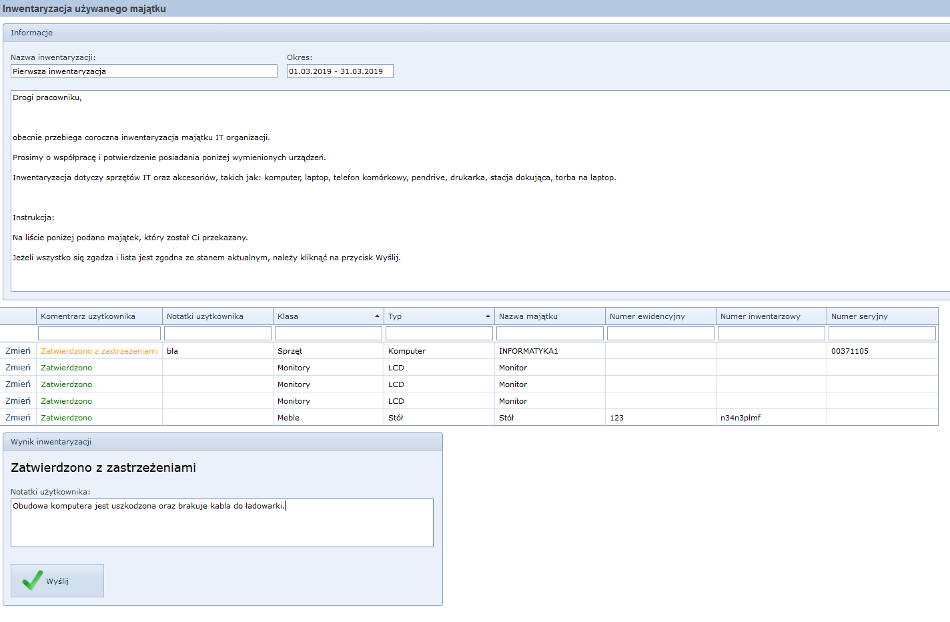The image size is (950, 622).
Task: Click the Wyślij button label
Action: pos(57,581)
